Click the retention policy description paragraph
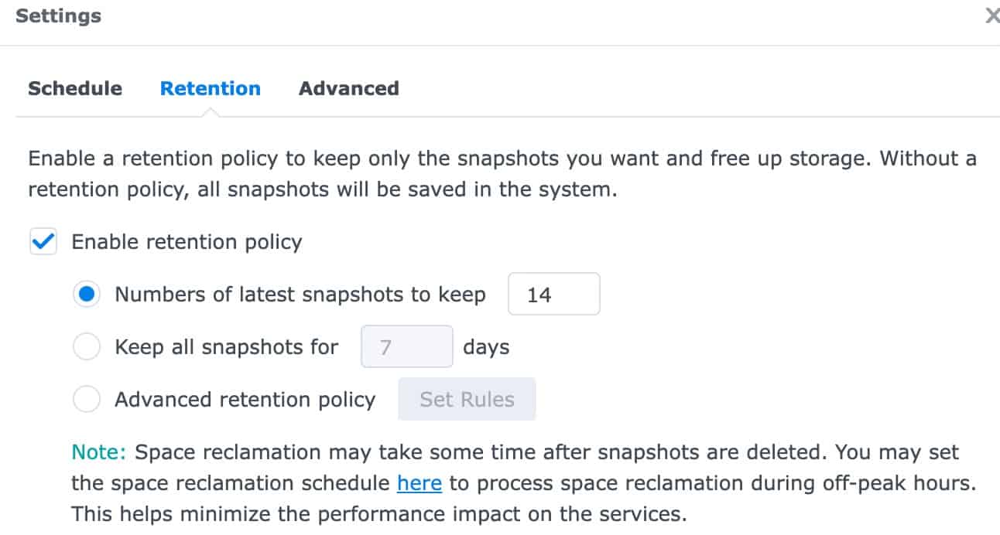Screen dimensions: 1000x535 (x=502, y=175)
